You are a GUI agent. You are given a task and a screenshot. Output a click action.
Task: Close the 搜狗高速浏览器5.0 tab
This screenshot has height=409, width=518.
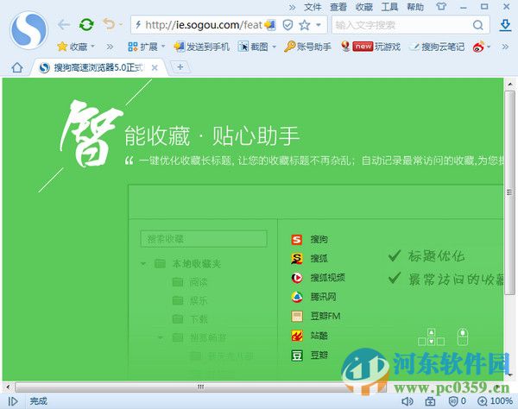tap(155, 67)
